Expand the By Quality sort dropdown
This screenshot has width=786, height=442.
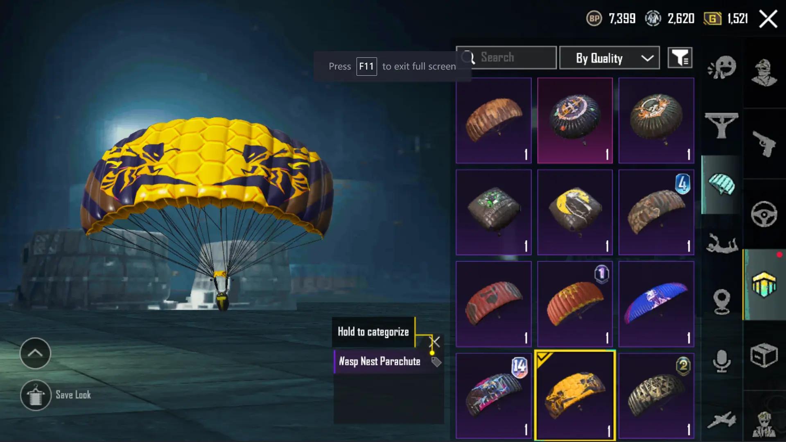(610, 58)
